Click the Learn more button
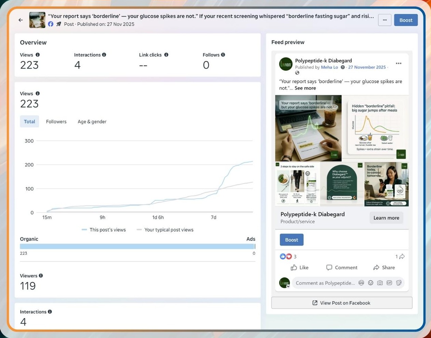 click(x=386, y=218)
